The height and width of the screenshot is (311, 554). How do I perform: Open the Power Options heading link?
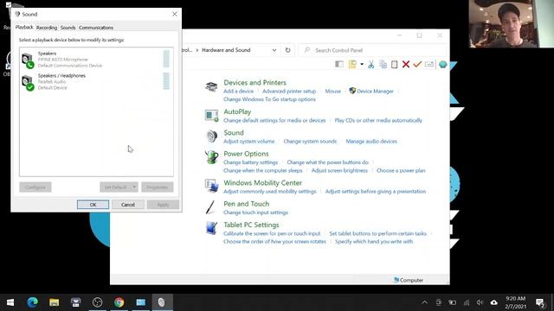246,154
